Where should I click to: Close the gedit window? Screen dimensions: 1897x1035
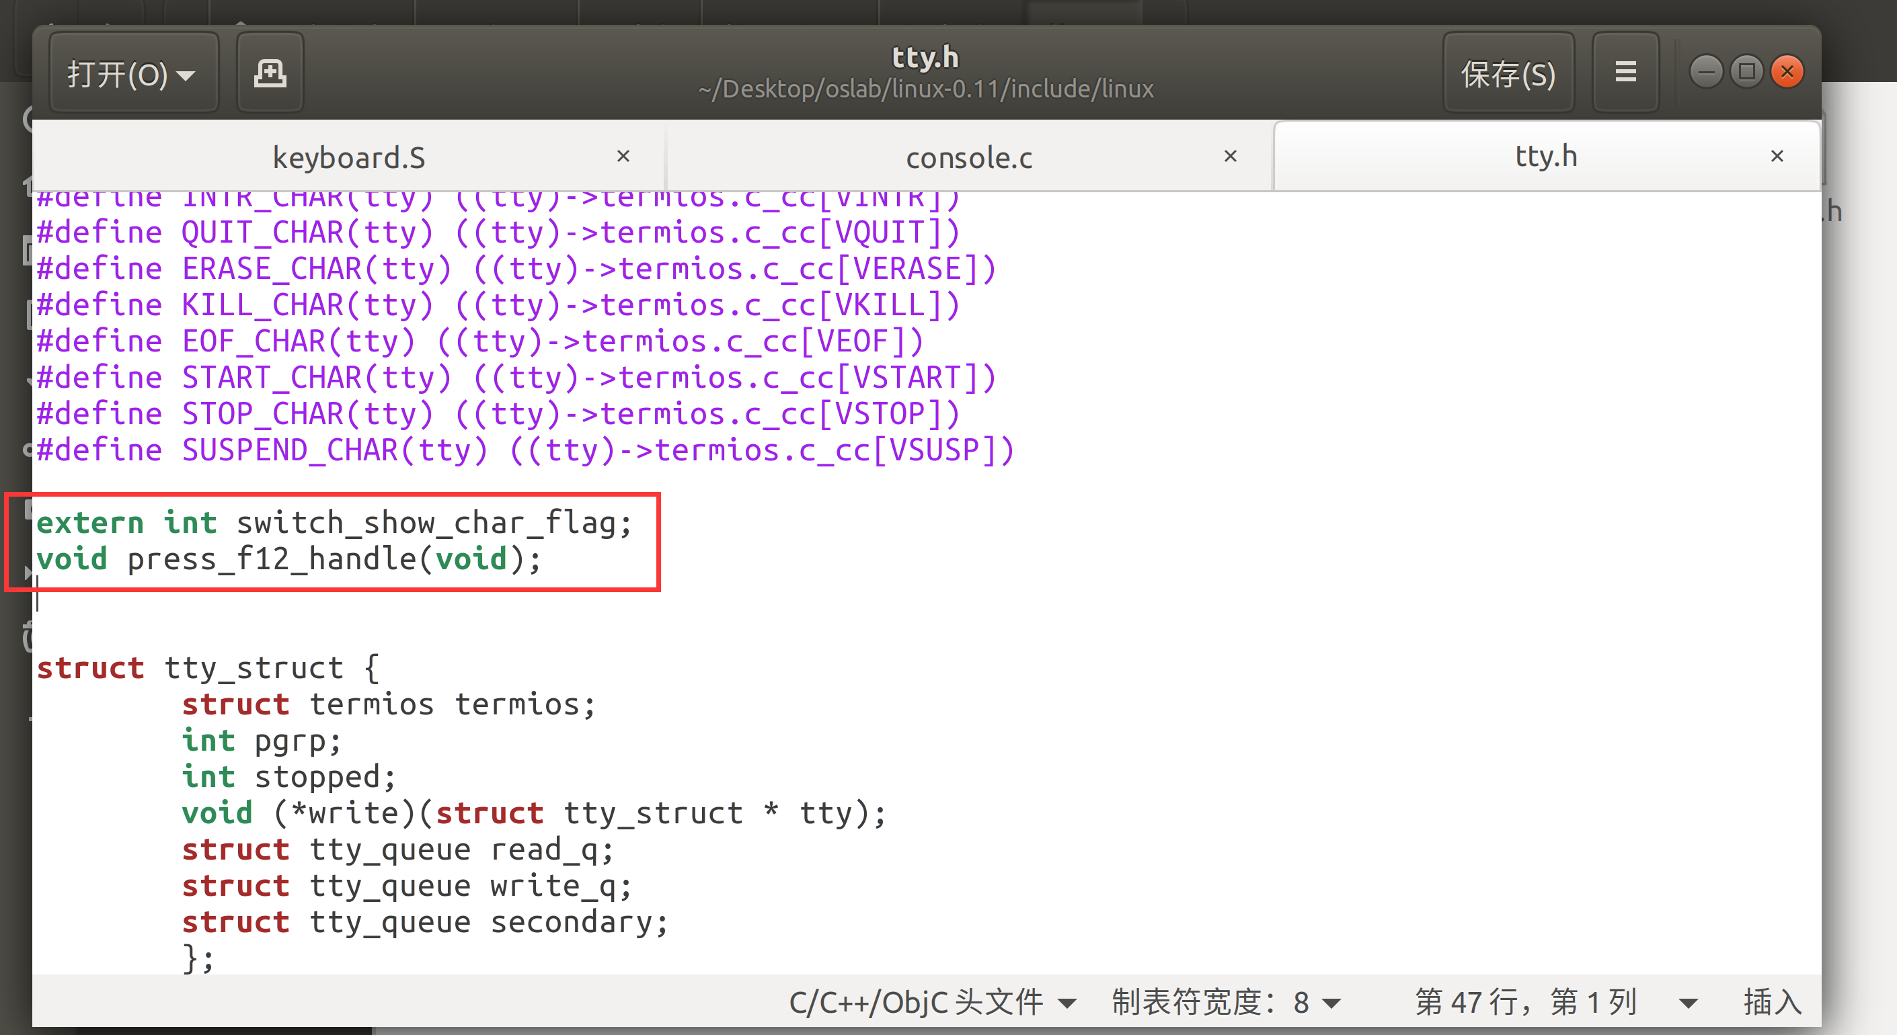coord(1787,72)
